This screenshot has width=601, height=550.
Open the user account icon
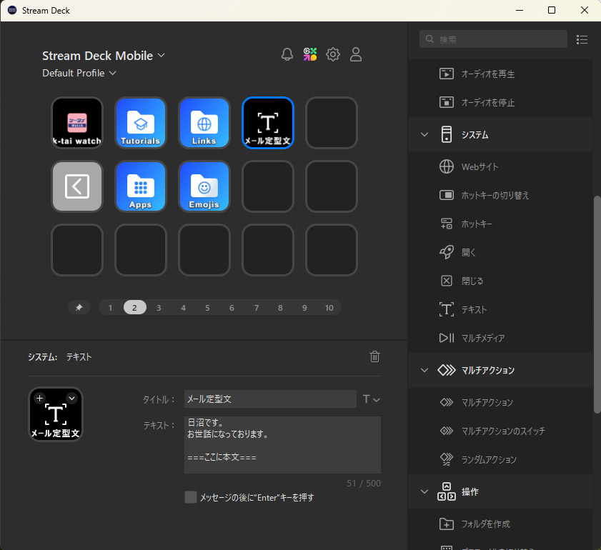click(356, 54)
